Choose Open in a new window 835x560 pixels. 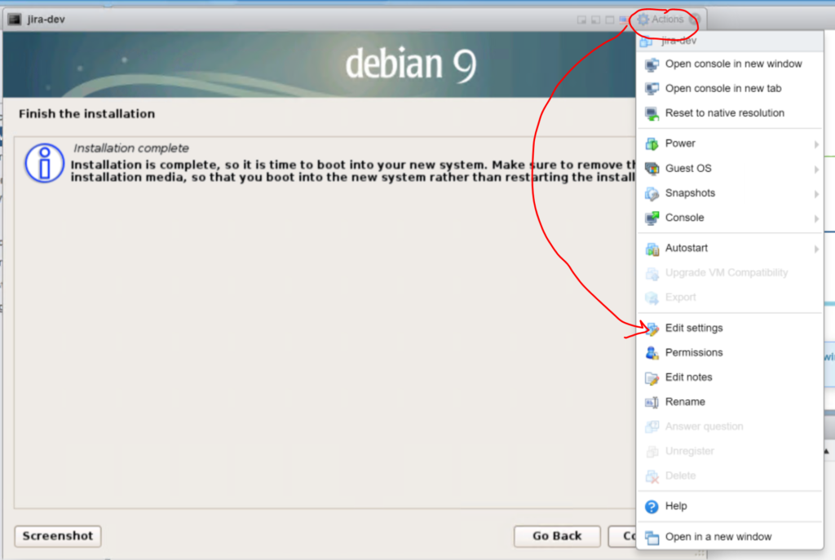click(730, 536)
